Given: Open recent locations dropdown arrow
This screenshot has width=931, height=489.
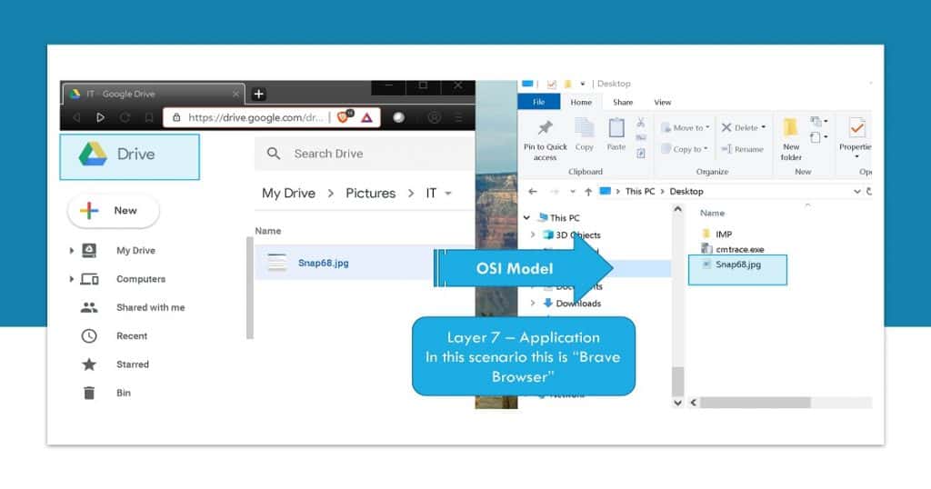Looking at the screenshot, I should (x=573, y=192).
